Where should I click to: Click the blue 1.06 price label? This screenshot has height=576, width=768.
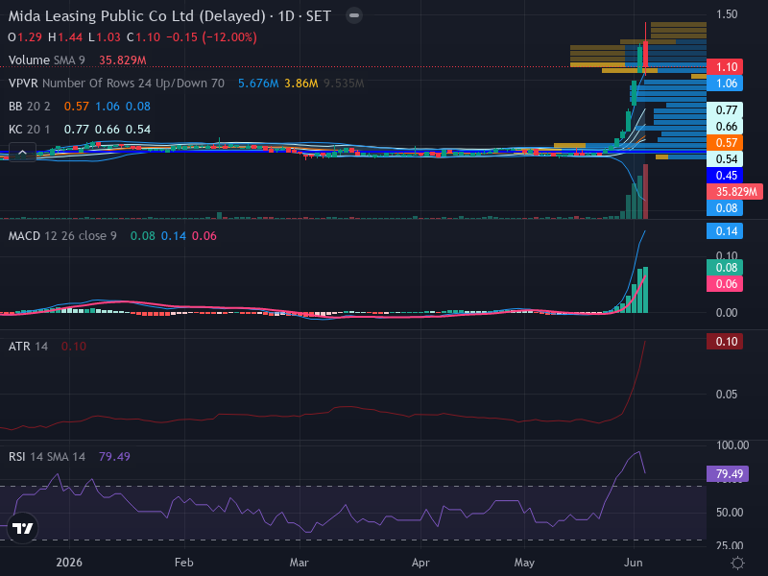point(725,84)
